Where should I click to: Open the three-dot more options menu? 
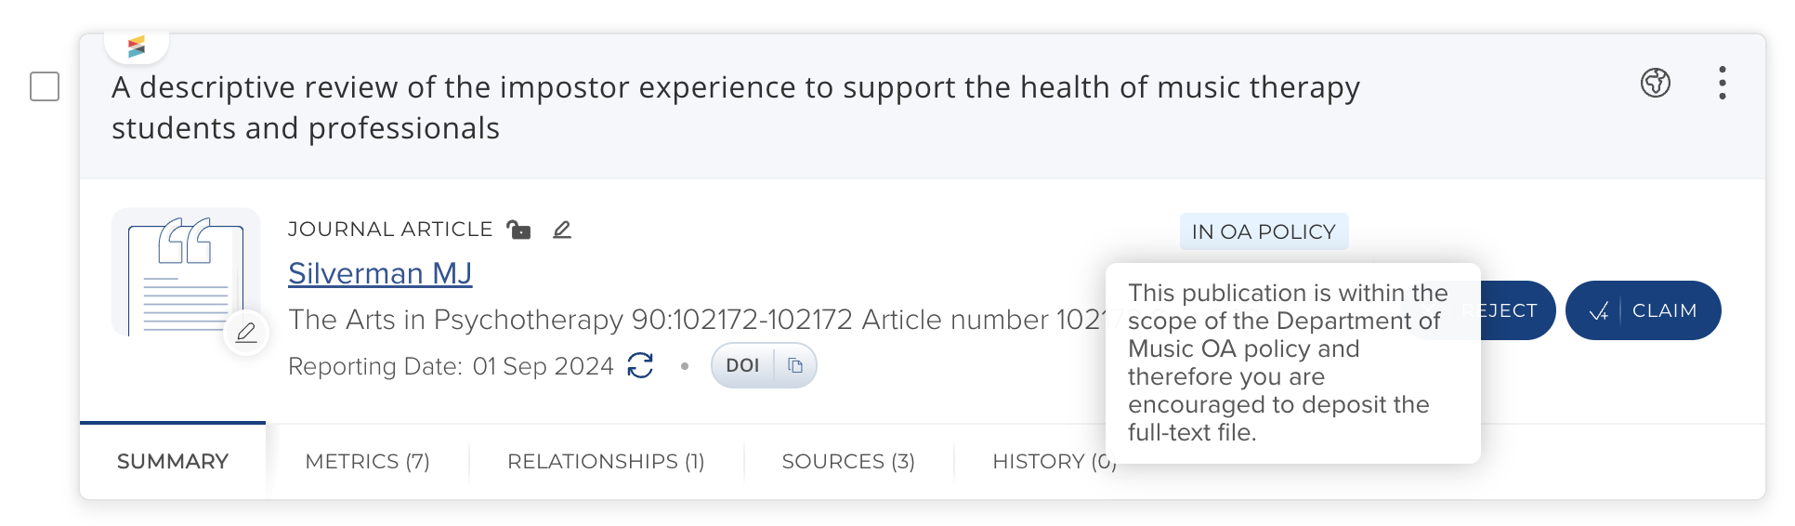1722,83
